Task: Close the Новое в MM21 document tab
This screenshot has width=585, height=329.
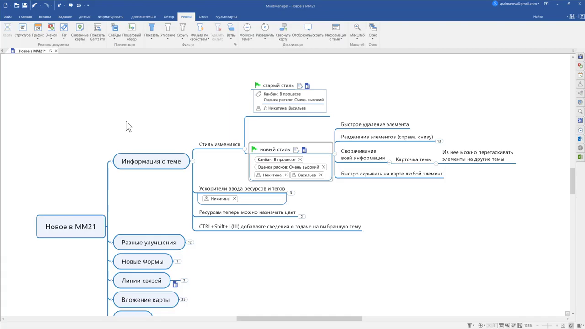Action: [56, 51]
